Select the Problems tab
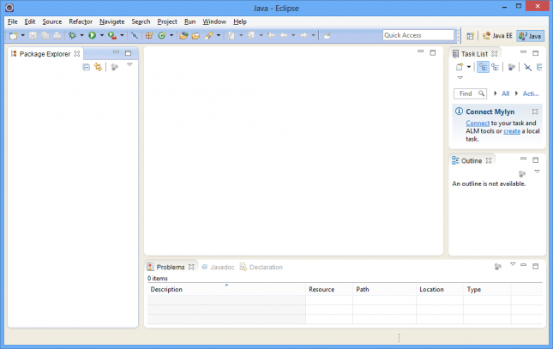 (171, 267)
